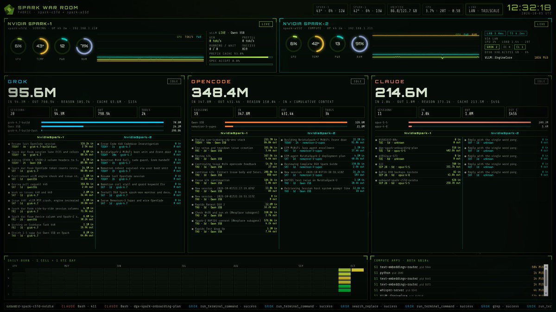Select NvidiaSpark-1 column header in OpenCode panel

(x=233, y=133)
